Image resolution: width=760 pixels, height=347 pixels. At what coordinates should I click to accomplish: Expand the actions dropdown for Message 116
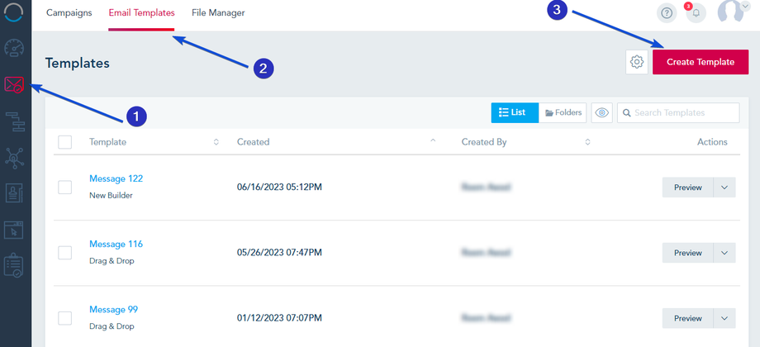(724, 253)
